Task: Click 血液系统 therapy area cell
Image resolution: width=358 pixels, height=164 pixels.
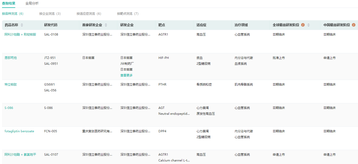Action: click(x=241, y=64)
